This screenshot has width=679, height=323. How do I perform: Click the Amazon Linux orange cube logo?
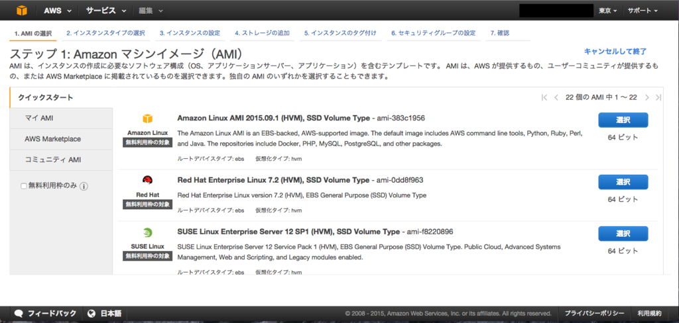pyautogui.click(x=148, y=119)
